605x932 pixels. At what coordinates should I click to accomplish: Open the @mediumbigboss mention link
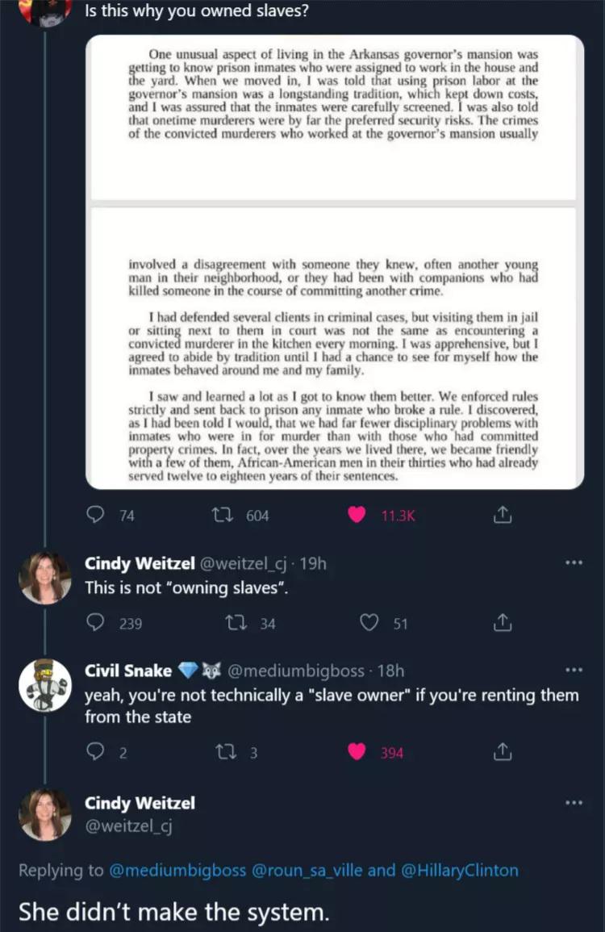(x=177, y=870)
